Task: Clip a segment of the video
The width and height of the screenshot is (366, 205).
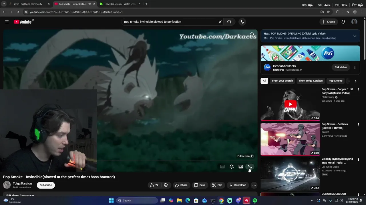Action: click(x=217, y=185)
